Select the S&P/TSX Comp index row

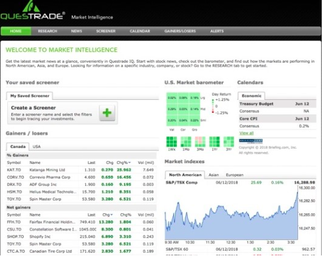tap(240, 182)
